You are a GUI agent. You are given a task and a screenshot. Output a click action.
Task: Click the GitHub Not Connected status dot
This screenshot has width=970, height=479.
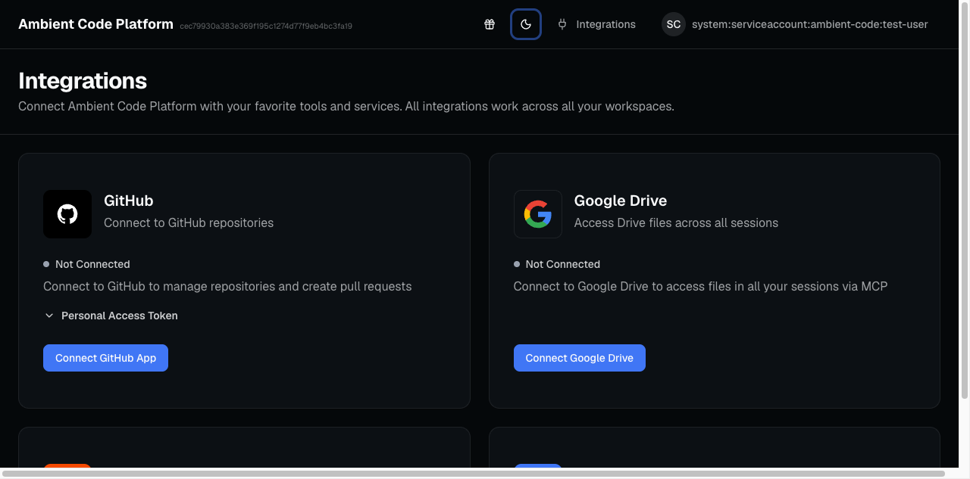46,264
